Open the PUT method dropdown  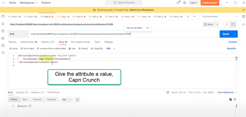coord(18,34)
